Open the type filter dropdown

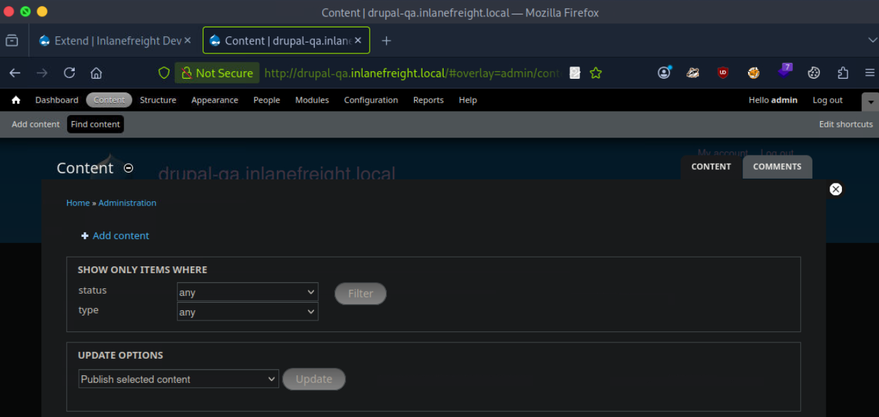(x=247, y=312)
